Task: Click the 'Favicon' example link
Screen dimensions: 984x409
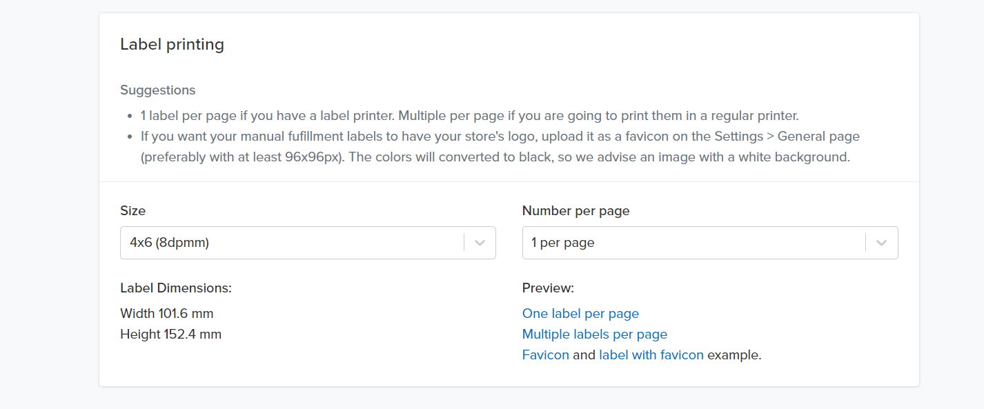Action: click(x=545, y=355)
